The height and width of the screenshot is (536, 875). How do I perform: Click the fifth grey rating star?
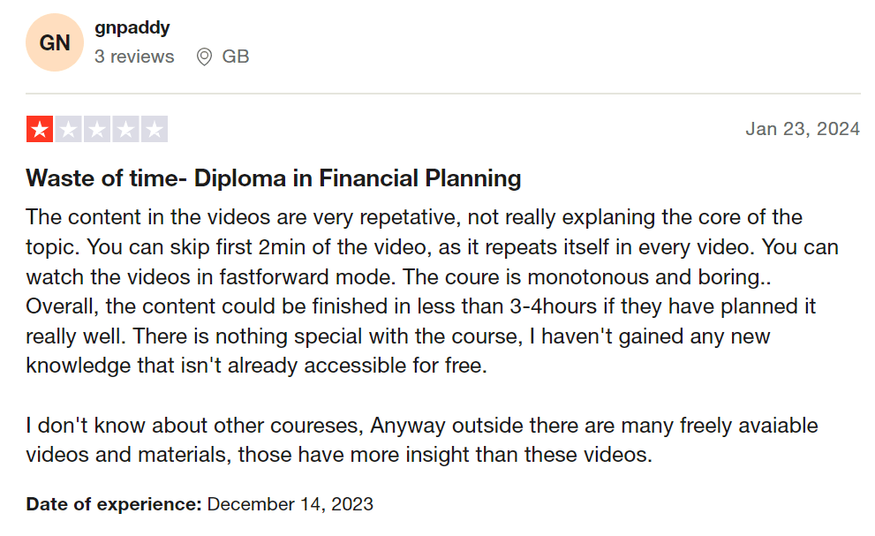pyautogui.click(x=154, y=130)
